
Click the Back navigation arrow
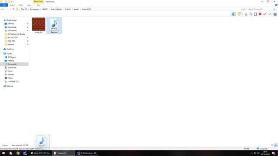pyautogui.click(x=3, y=9)
